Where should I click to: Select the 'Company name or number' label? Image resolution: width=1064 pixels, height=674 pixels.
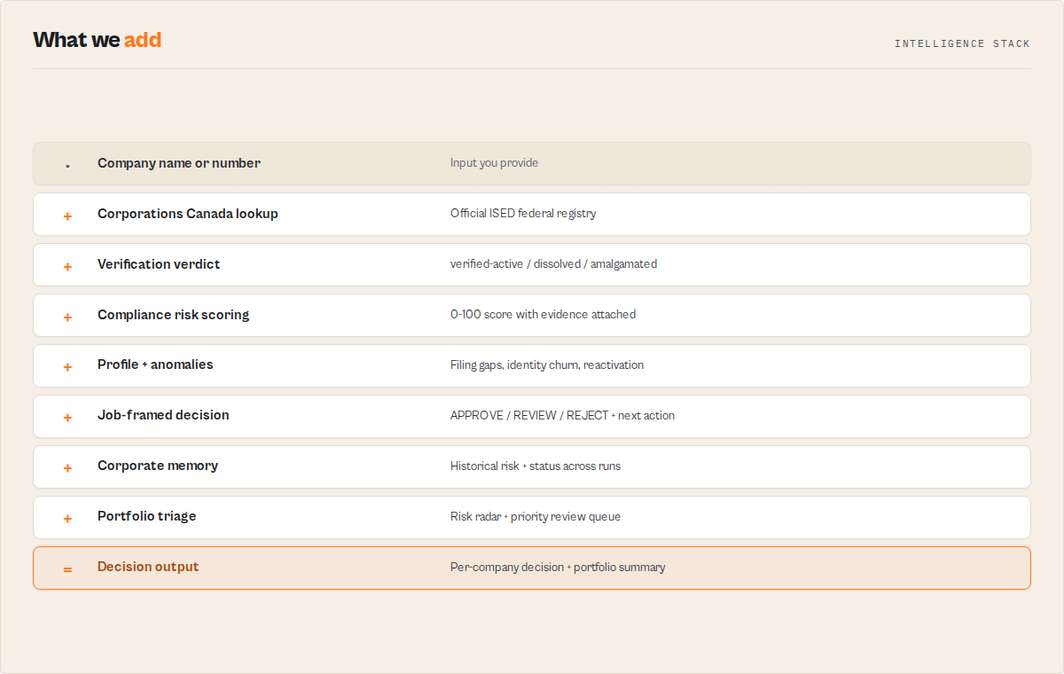pos(179,163)
